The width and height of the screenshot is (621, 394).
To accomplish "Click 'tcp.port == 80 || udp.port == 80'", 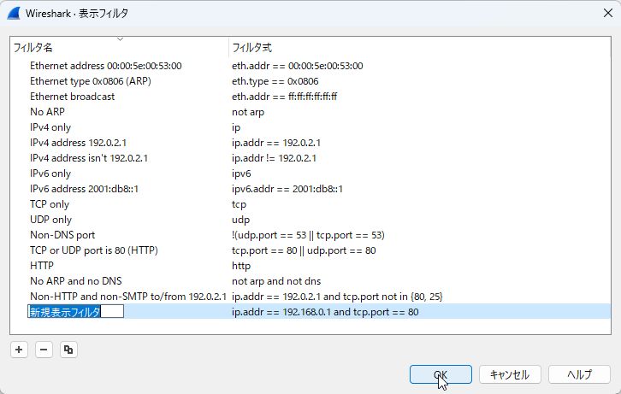I will click(304, 250).
